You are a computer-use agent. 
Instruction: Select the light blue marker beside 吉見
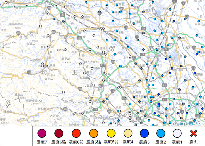115,54
